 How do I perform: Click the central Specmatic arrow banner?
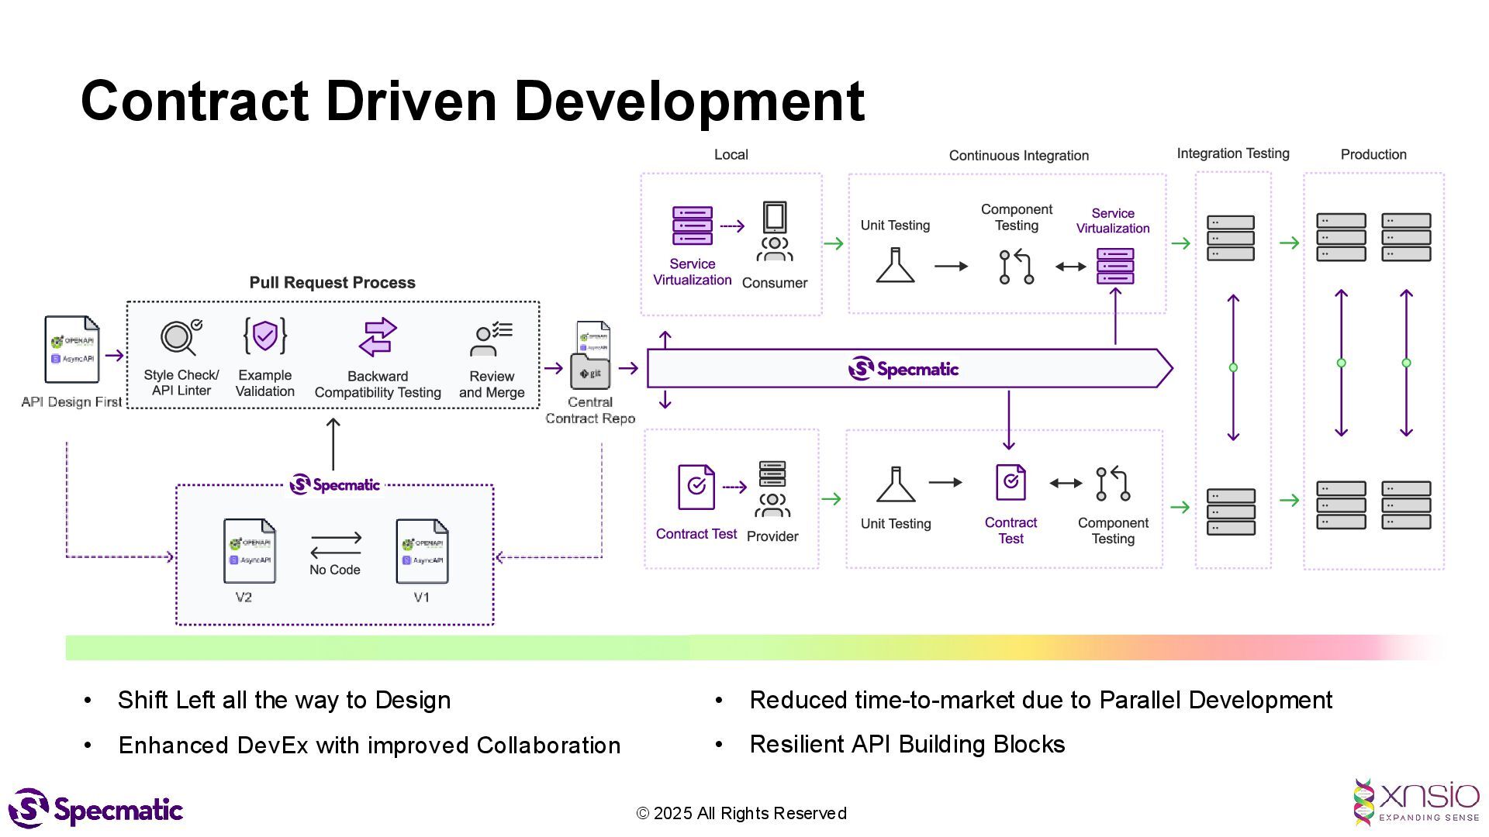(x=903, y=369)
